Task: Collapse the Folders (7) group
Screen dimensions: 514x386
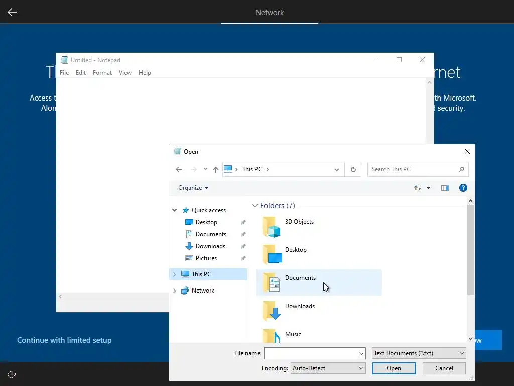Action: pos(254,206)
